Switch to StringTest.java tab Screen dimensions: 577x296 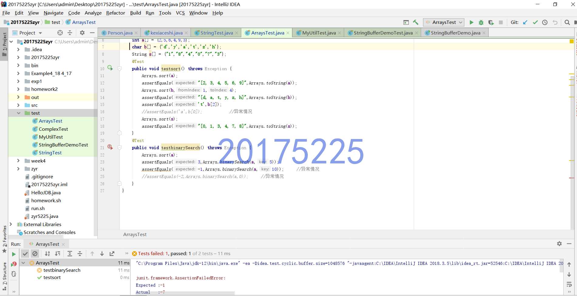(217, 33)
